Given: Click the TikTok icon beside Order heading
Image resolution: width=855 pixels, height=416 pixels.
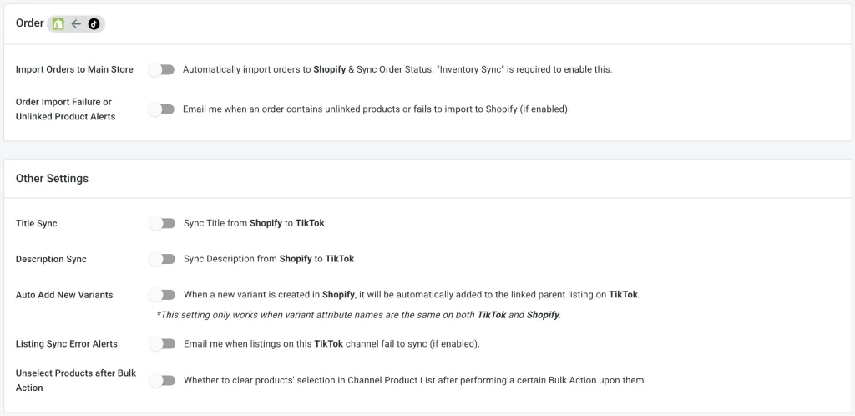Looking at the screenshot, I should tap(94, 24).
